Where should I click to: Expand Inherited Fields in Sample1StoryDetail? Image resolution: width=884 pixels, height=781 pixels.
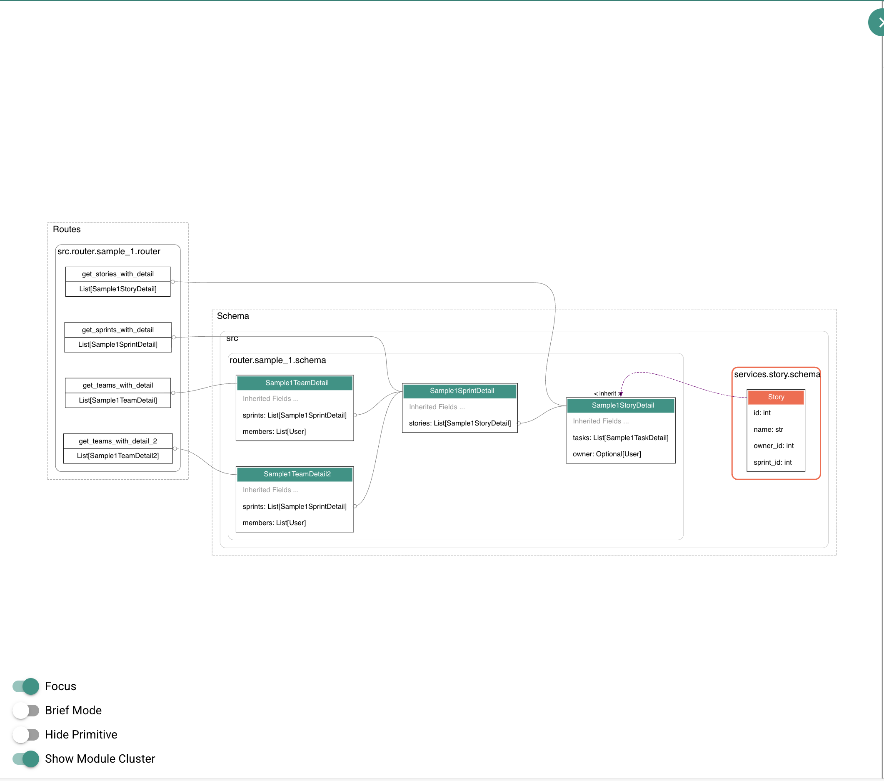click(x=600, y=421)
